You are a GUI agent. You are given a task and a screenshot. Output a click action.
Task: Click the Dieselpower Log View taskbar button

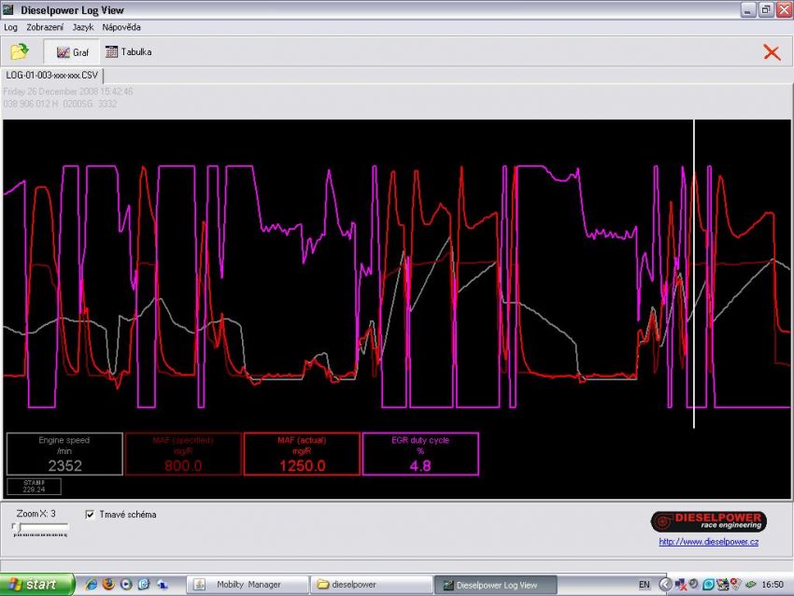coord(495,585)
